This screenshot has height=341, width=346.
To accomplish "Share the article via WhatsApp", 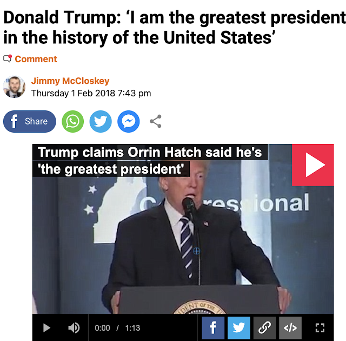I will 73,121.
